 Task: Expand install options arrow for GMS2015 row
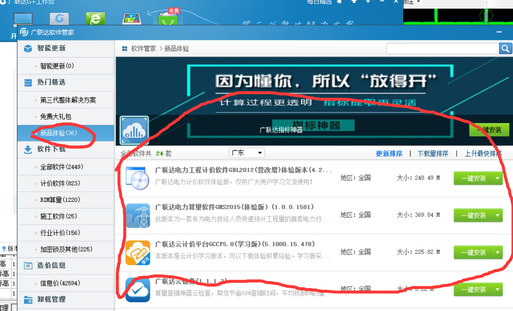[x=498, y=215]
